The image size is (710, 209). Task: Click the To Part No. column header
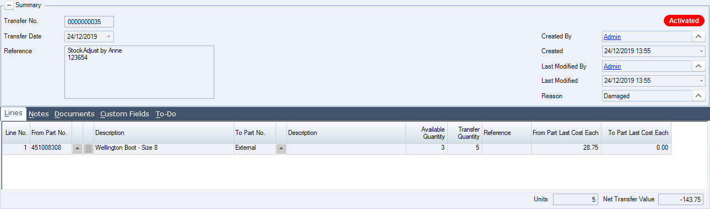[254, 133]
